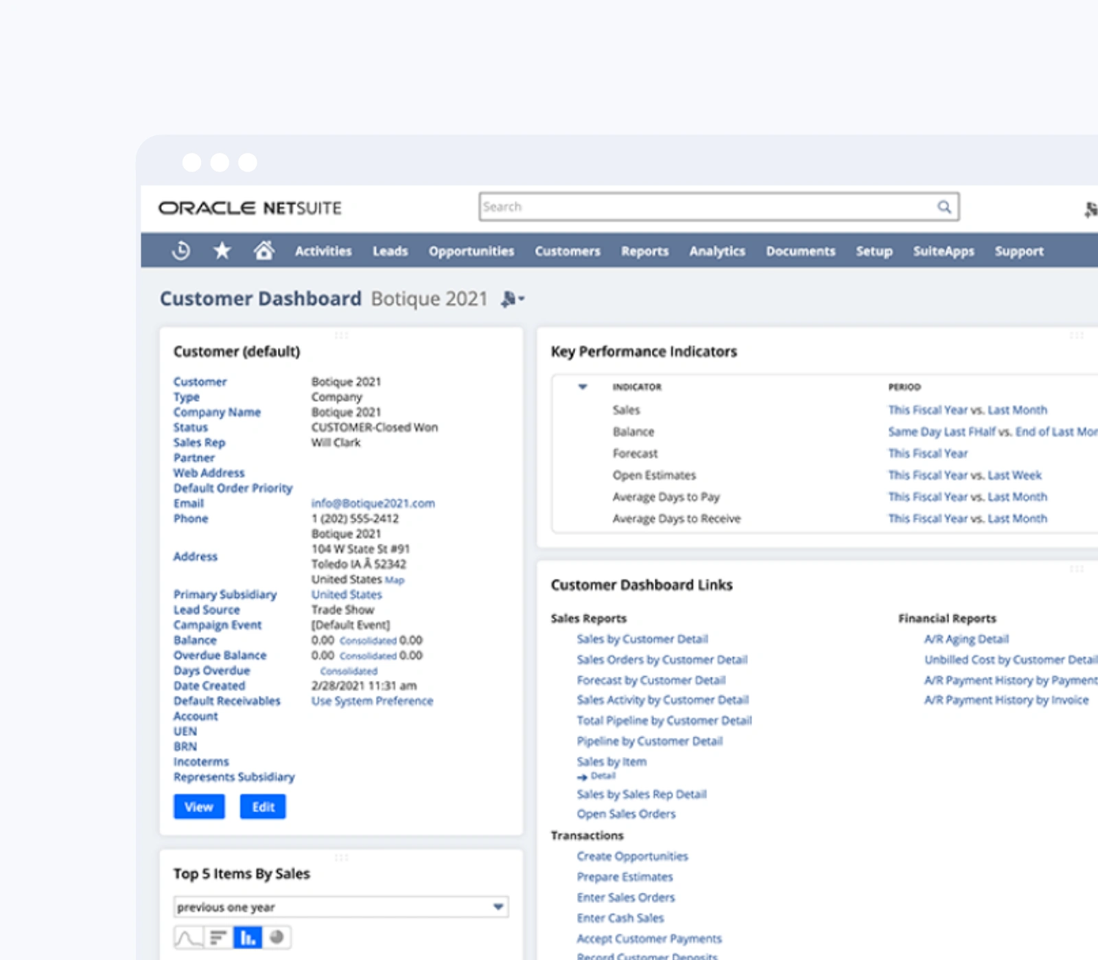Click Enter Sales Orders link

[x=626, y=898]
